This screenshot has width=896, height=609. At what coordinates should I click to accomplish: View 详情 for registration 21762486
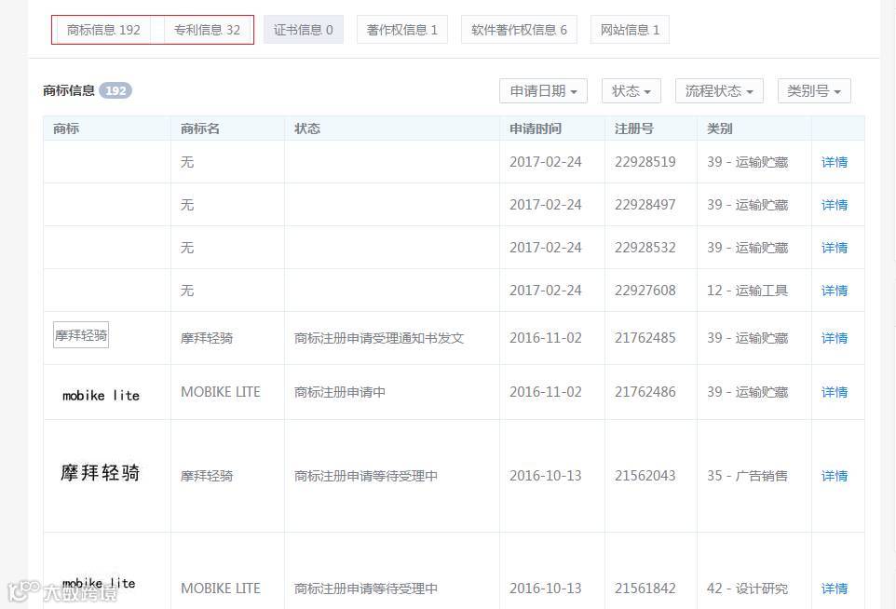835,392
